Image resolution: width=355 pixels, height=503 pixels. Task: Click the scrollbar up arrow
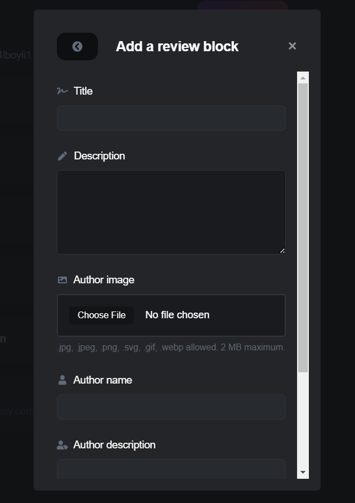tap(303, 78)
